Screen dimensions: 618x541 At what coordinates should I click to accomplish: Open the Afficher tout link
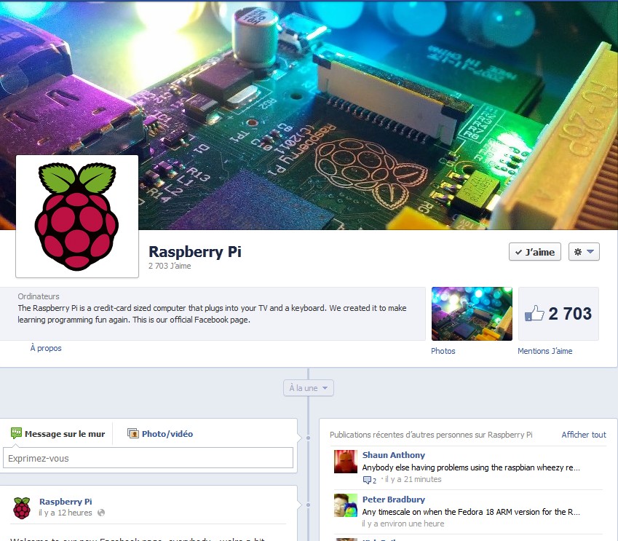point(584,435)
